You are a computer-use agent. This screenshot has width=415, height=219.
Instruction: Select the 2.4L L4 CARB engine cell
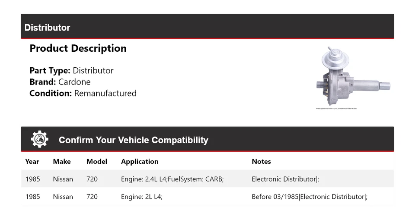172,179
